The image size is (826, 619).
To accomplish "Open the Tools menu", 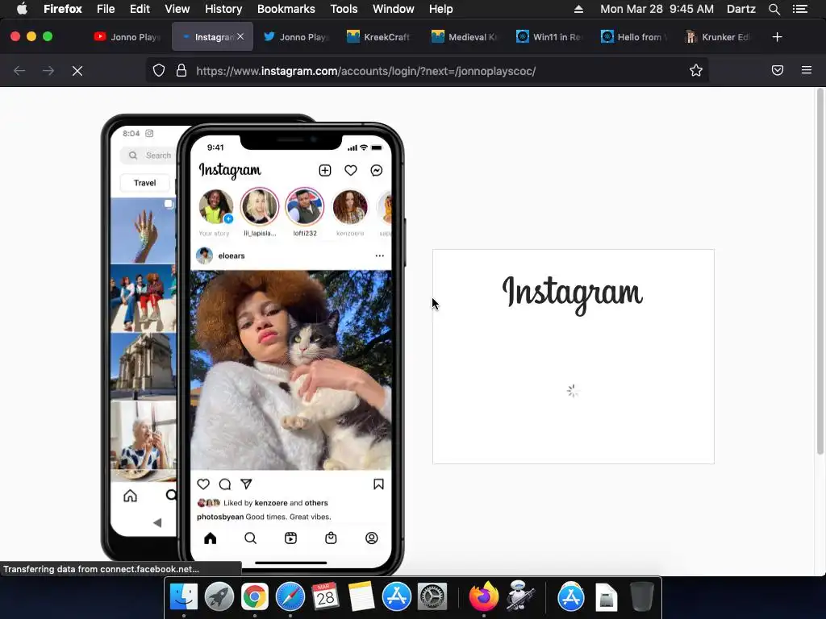I will 344,9.
